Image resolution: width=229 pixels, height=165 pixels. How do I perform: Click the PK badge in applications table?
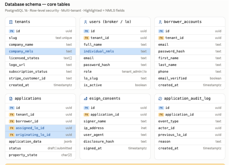12,108
